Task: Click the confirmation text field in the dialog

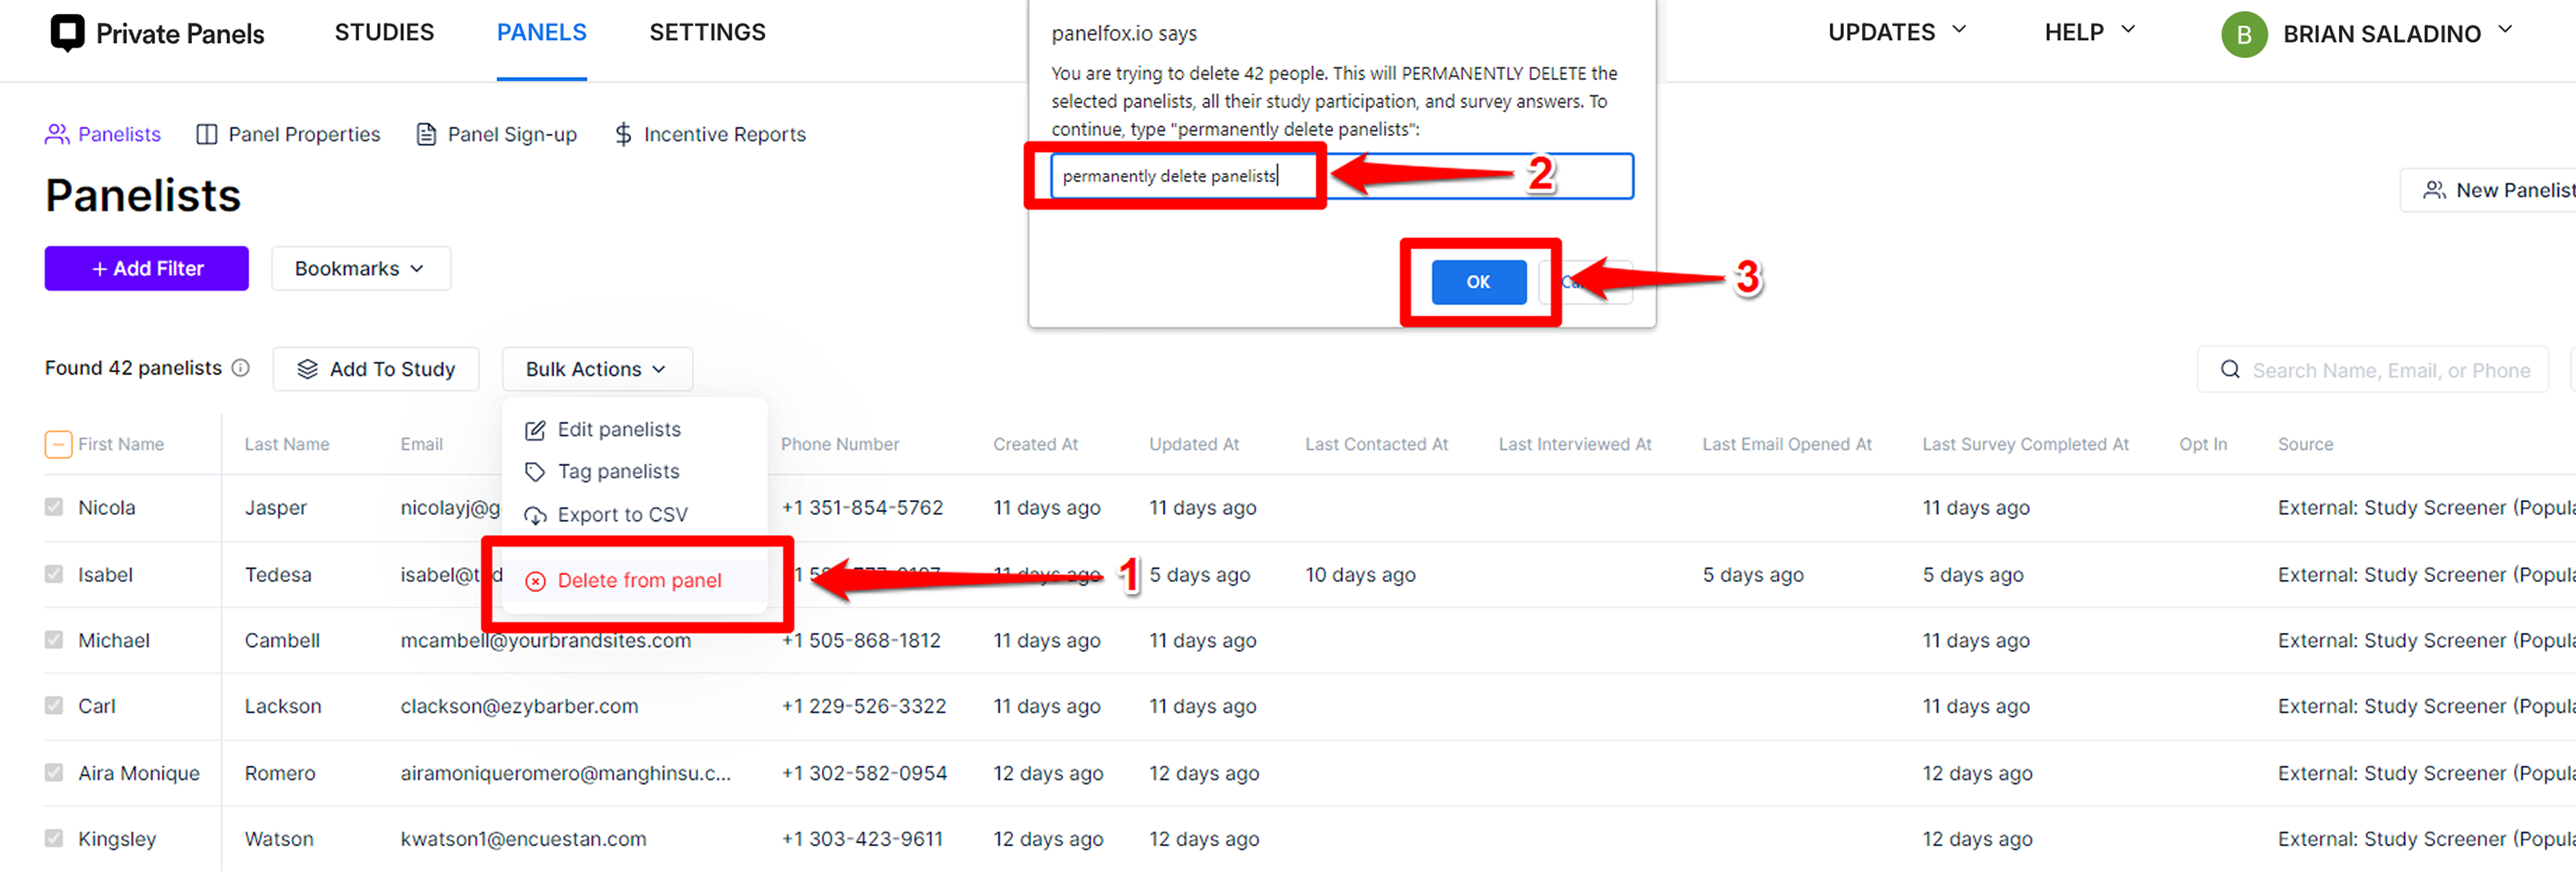Action: [1341, 176]
